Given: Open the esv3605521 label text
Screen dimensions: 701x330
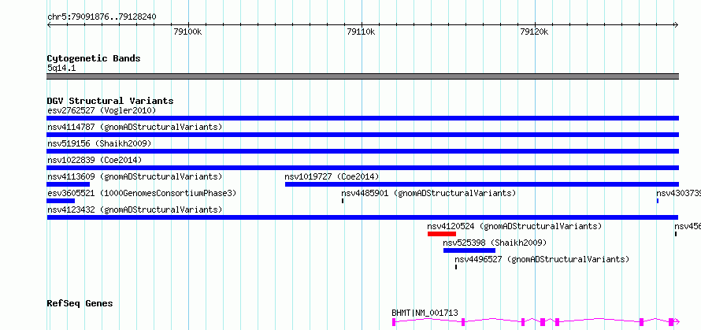Looking at the screenshot, I should 142,193.
